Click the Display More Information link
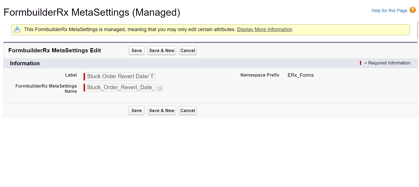Screen dimensions: 419x187 265,29
